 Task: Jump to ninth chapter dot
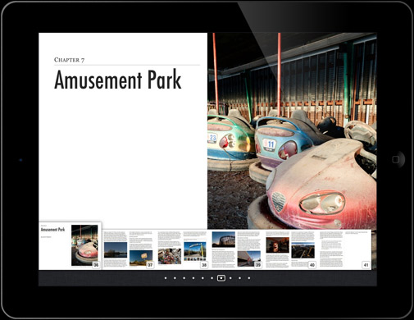239,278
